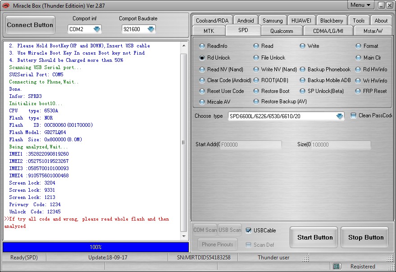Open the About tab
Viewport: 396px width, 272px height.
click(x=381, y=20)
